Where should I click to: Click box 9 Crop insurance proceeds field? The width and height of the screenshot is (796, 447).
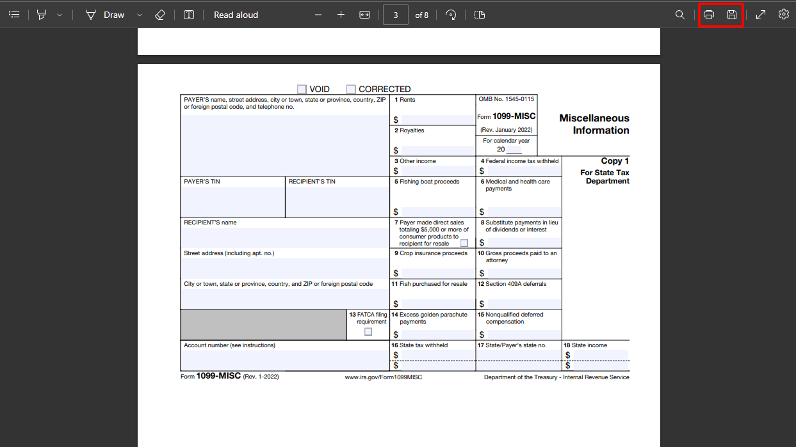point(437,273)
